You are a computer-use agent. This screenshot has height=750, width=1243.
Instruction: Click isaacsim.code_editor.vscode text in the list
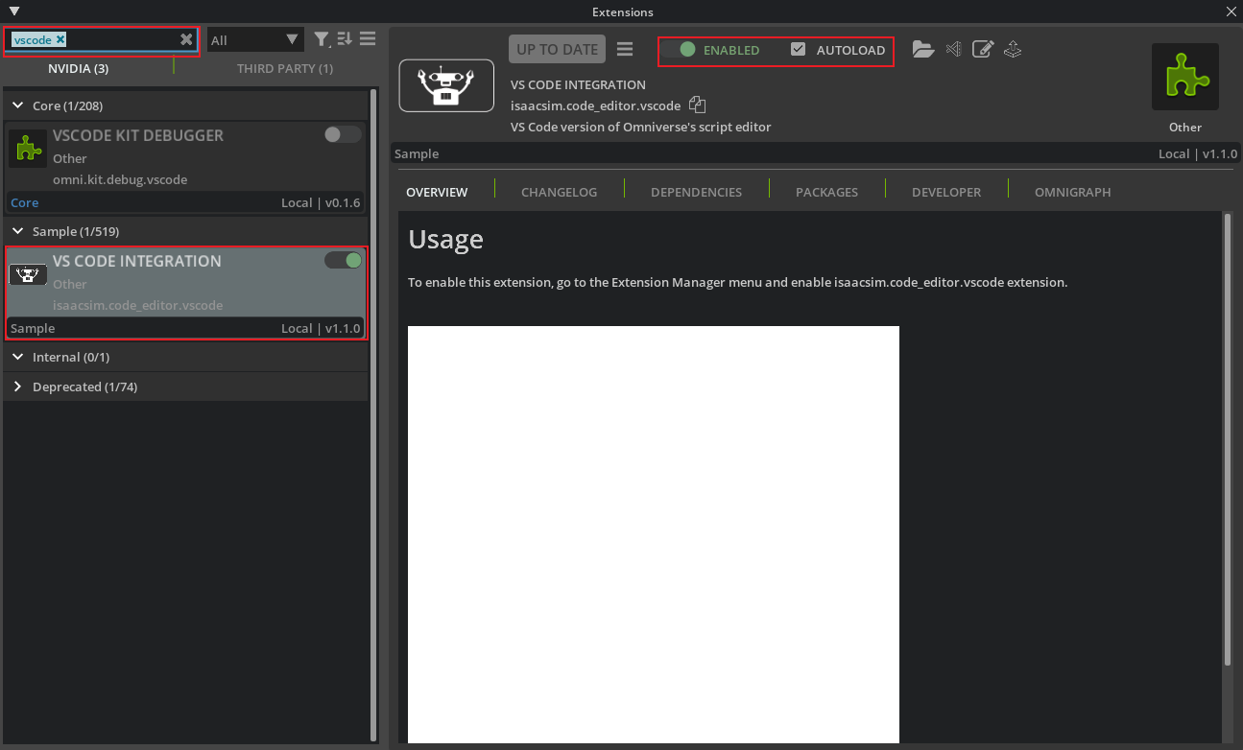click(137, 305)
